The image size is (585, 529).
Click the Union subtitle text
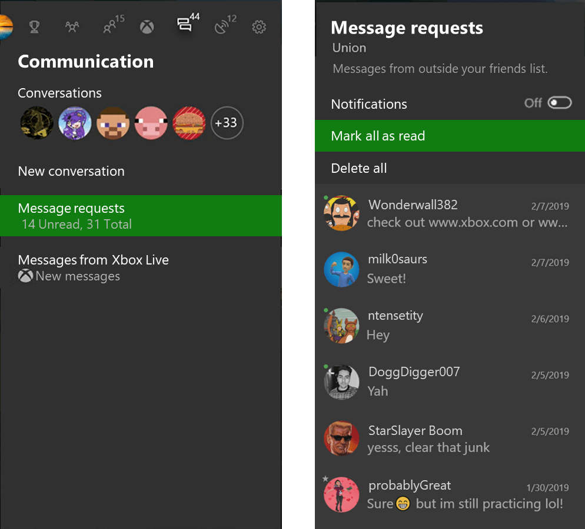click(x=349, y=48)
